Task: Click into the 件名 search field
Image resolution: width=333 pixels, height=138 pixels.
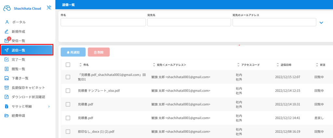Action: point(103,22)
